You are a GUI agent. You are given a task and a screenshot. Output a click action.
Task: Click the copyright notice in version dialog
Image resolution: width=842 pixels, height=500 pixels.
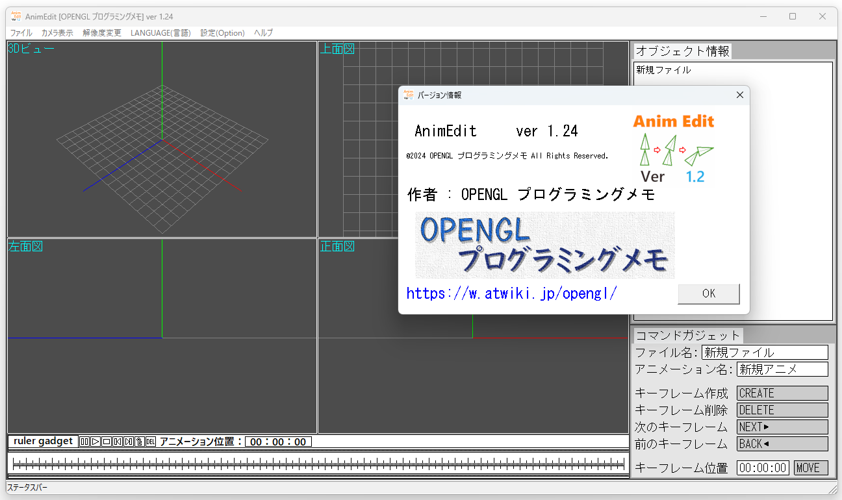507,156
